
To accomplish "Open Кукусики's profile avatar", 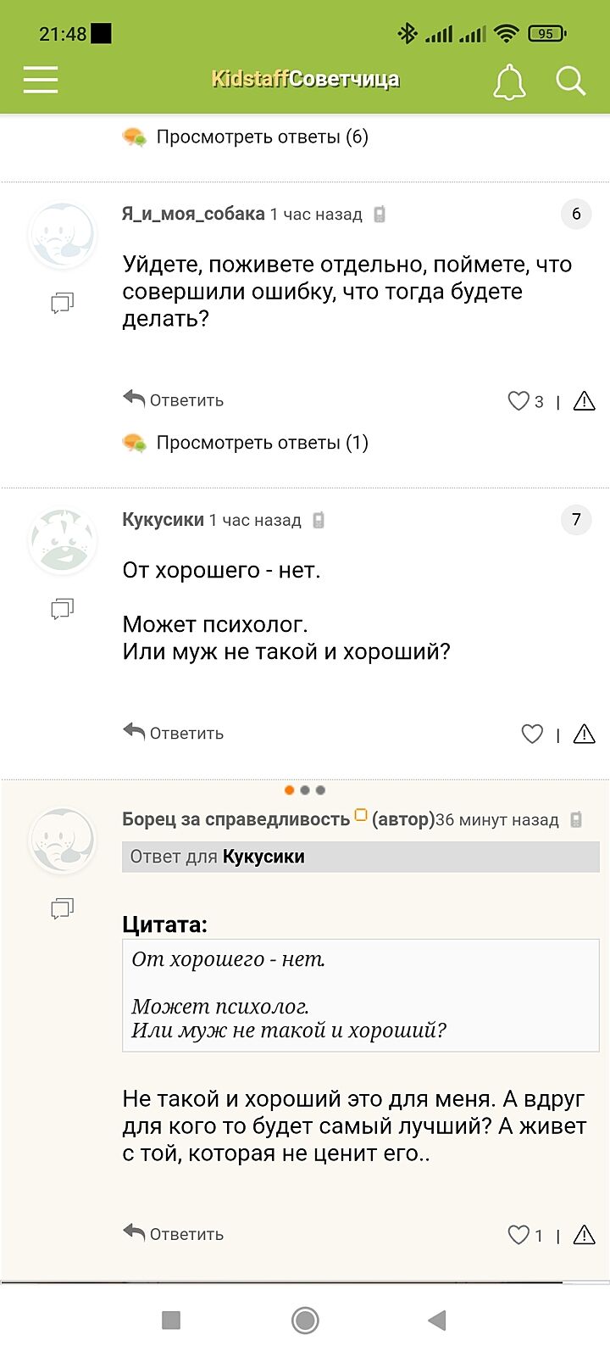I will [63, 541].
